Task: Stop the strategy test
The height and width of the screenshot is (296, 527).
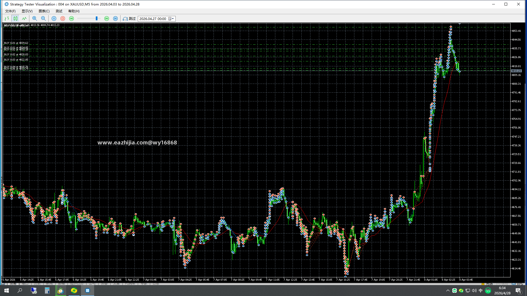Action: pyautogui.click(x=63, y=19)
